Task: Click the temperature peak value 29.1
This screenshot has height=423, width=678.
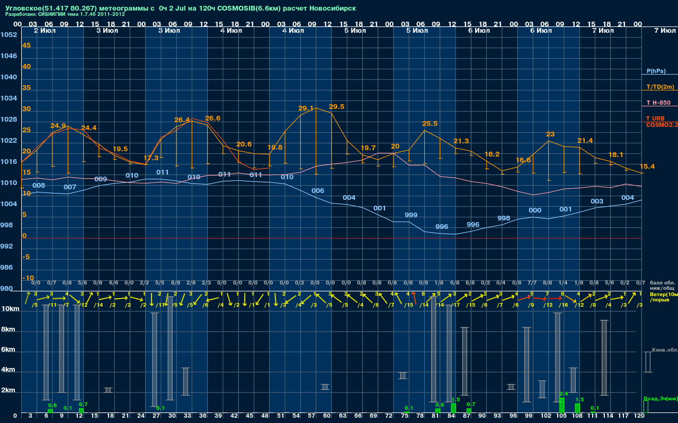Action: [306, 108]
